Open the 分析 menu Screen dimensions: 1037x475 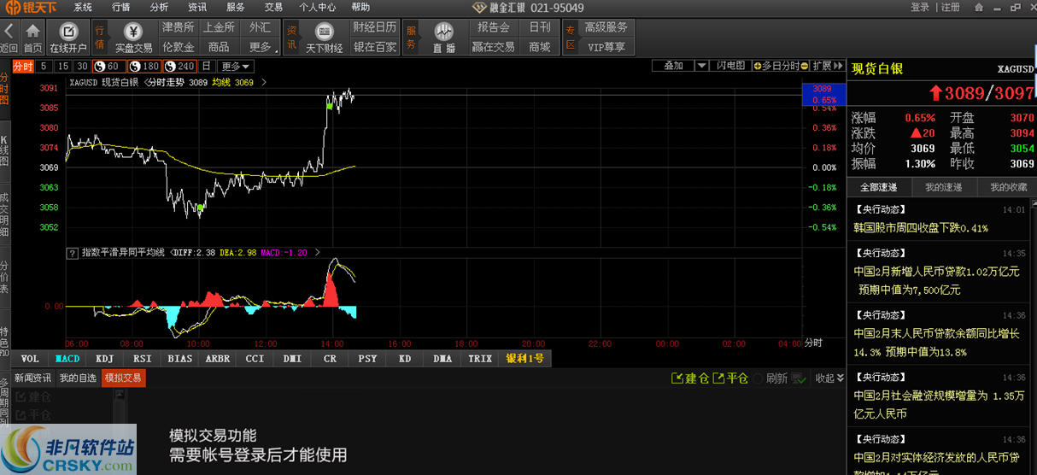(159, 7)
